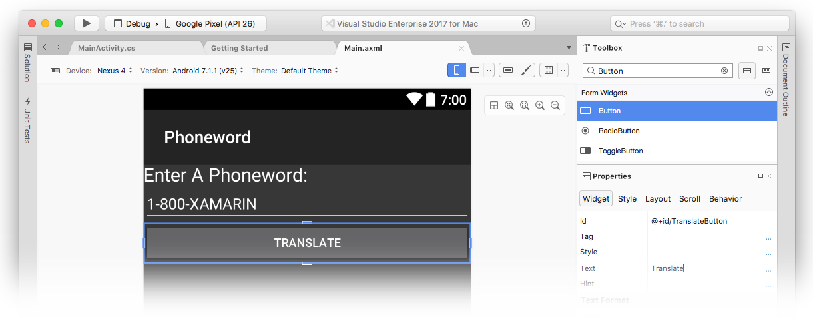Click the TRANSLATE button on the design surface
This screenshot has width=813, height=335.
coord(307,243)
